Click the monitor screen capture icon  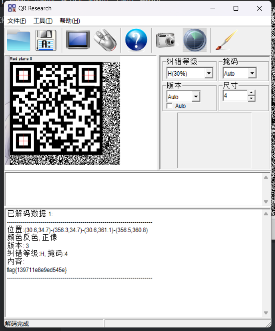[78, 40]
